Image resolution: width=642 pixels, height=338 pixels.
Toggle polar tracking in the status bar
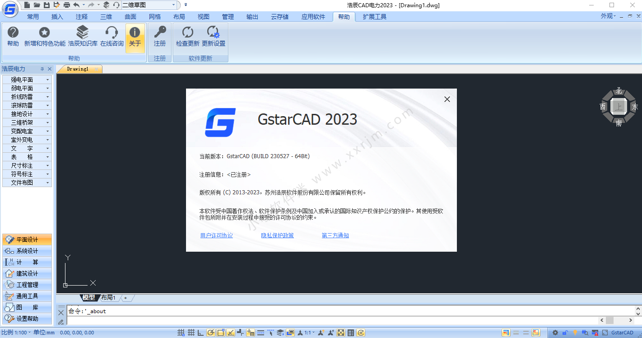[211, 333]
